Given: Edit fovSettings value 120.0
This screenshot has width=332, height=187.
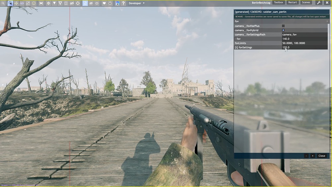Looking at the screenshot, I should pos(304,47).
